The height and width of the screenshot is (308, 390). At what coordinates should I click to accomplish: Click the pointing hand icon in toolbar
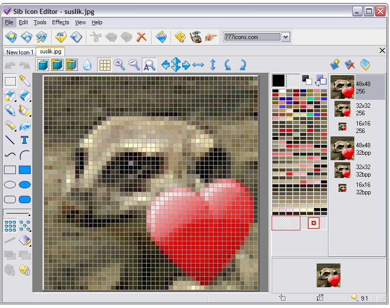211,37
